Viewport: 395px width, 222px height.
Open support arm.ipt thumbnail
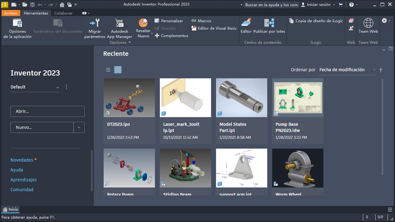[242, 168]
